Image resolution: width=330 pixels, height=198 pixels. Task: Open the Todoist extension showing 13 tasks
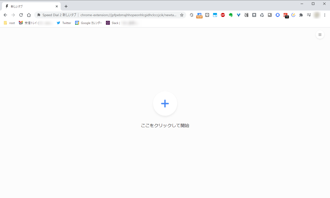click(285, 15)
